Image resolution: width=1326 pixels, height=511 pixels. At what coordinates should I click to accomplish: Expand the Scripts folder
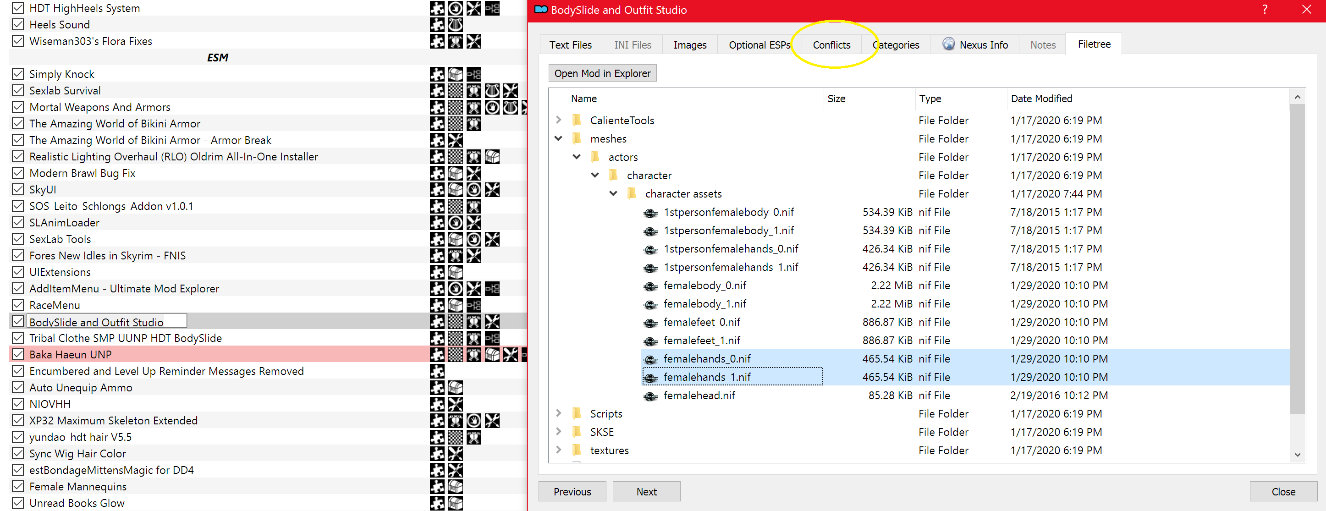pos(559,413)
